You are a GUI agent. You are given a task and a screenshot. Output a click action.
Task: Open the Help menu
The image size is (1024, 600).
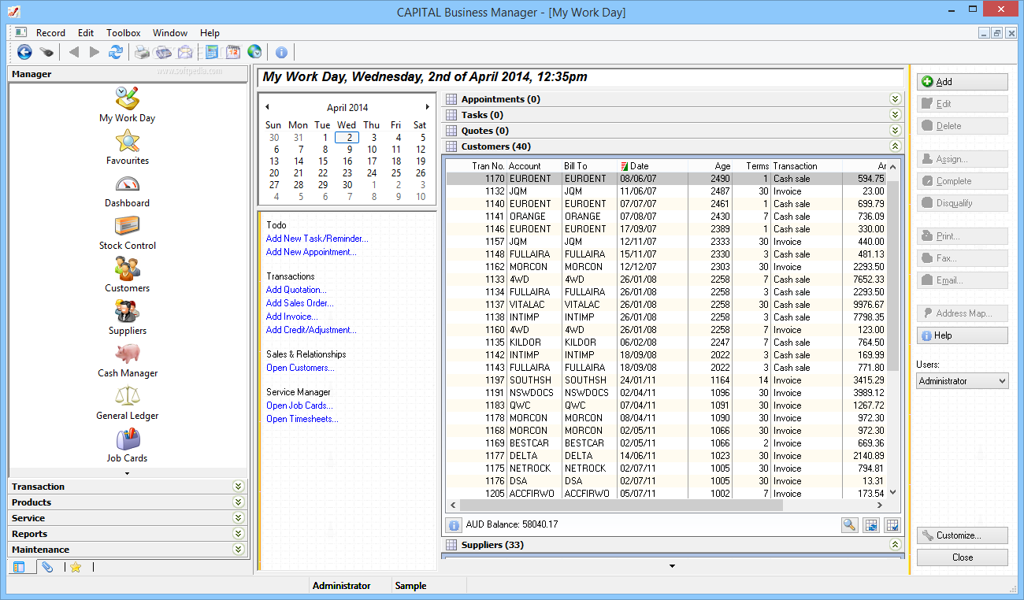[210, 33]
